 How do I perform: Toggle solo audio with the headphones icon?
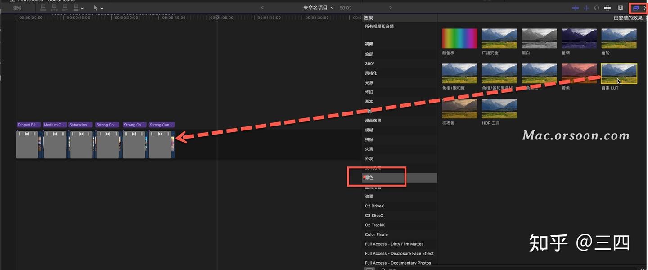pyautogui.click(x=597, y=8)
